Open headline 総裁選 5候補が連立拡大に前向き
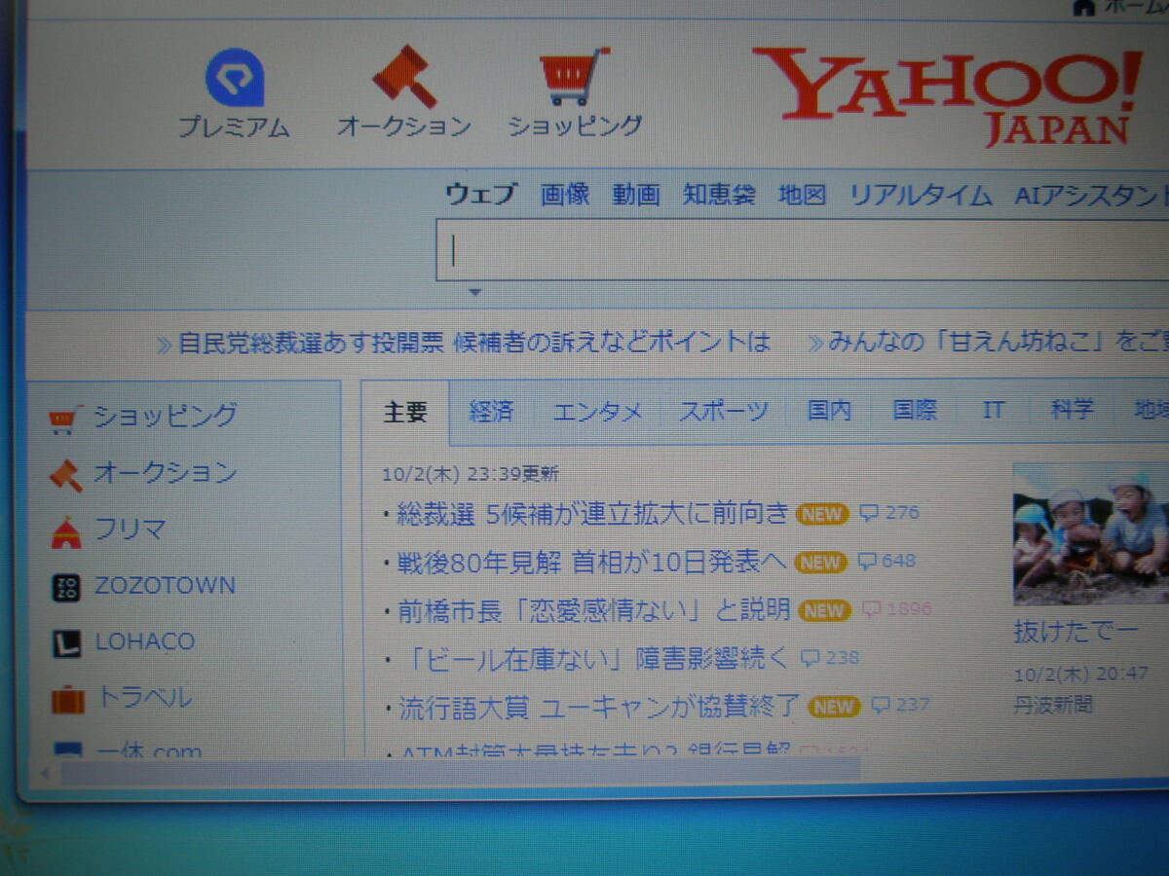Image resolution: width=1169 pixels, height=876 pixels. 592,514
